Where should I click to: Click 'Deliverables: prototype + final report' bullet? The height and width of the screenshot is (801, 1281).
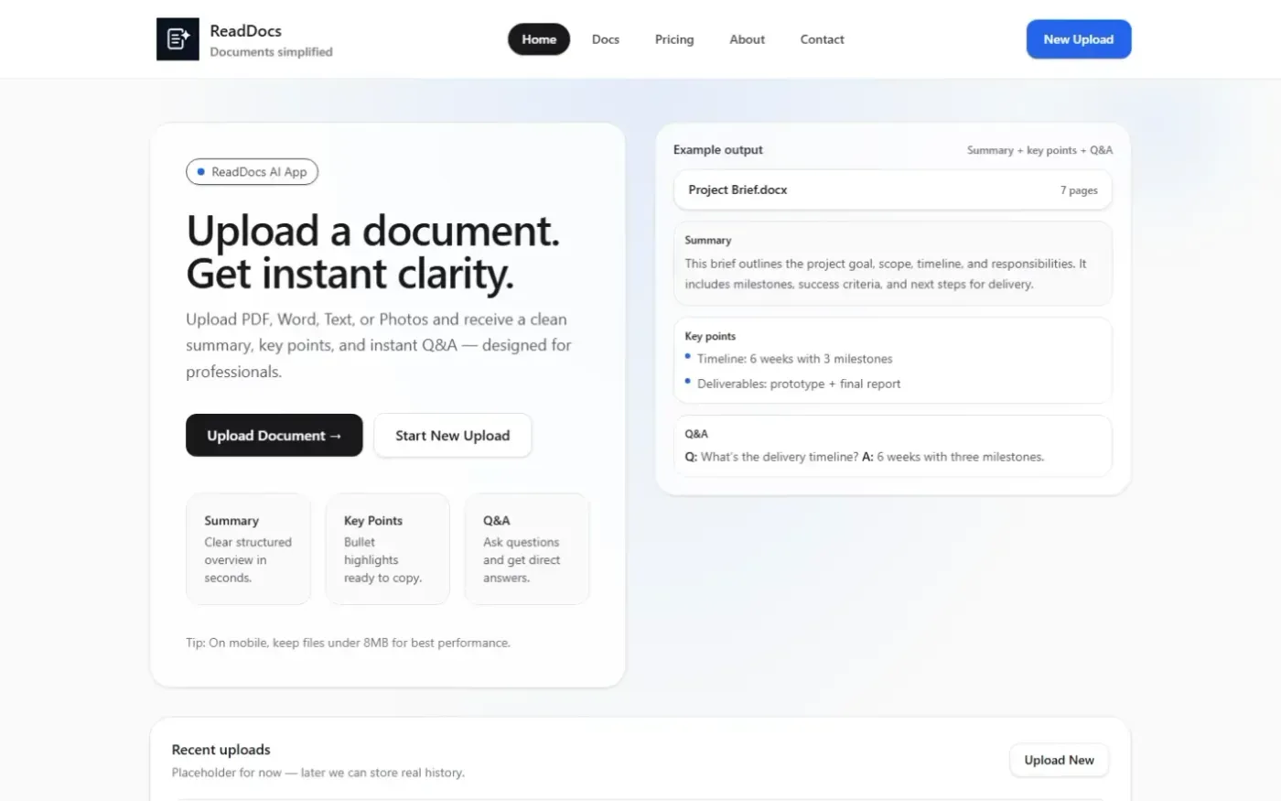[x=798, y=384]
